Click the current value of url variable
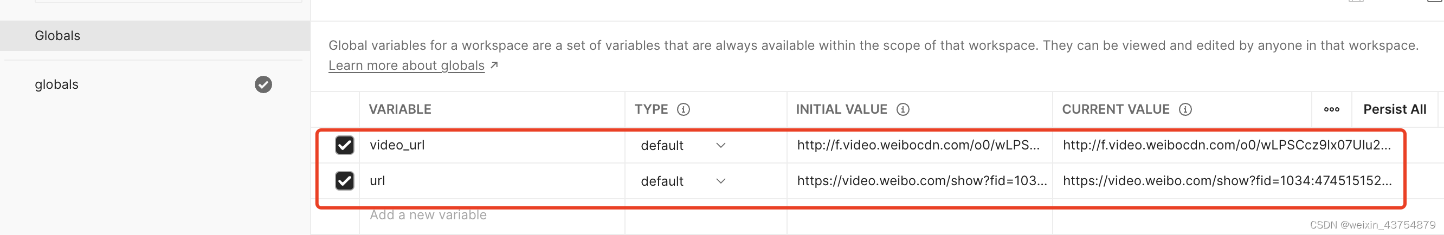 tap(1226, 181)
